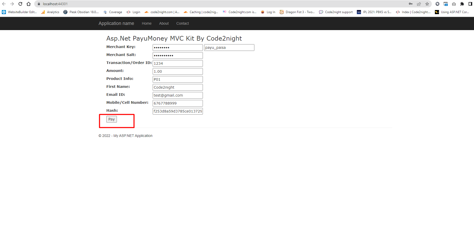
Task: Focus the payu_paisa text field
Action: click(229, 48)
